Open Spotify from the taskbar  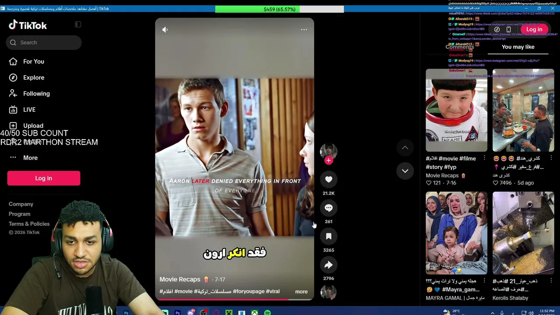click(267, 313)
